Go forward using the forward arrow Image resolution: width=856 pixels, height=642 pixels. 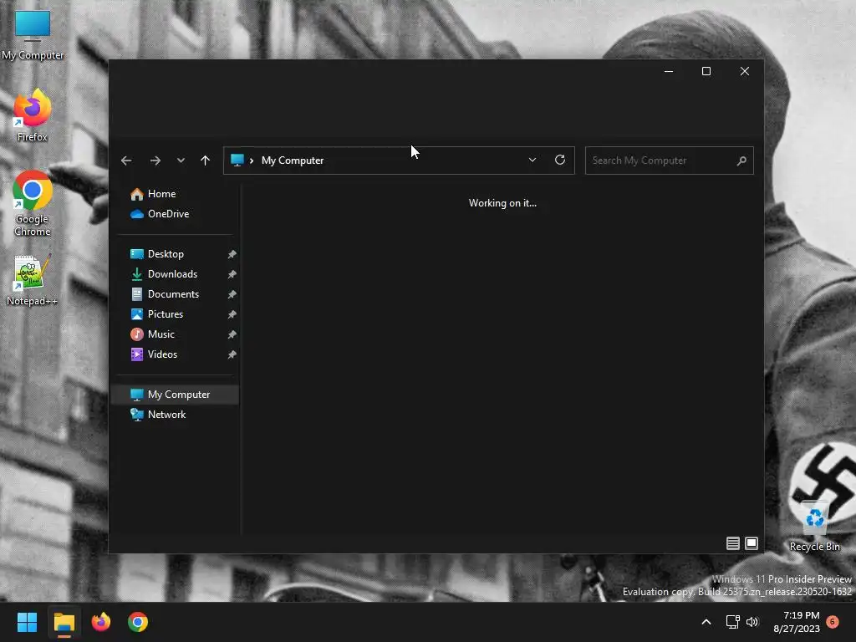coord(155,160)
